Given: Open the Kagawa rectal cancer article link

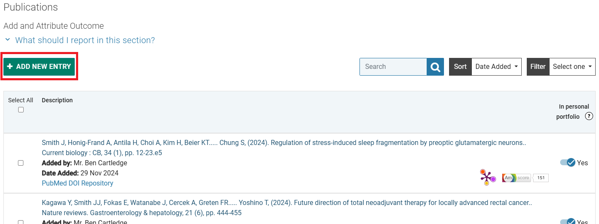Looking at the screenshot, I should (286, 203).
